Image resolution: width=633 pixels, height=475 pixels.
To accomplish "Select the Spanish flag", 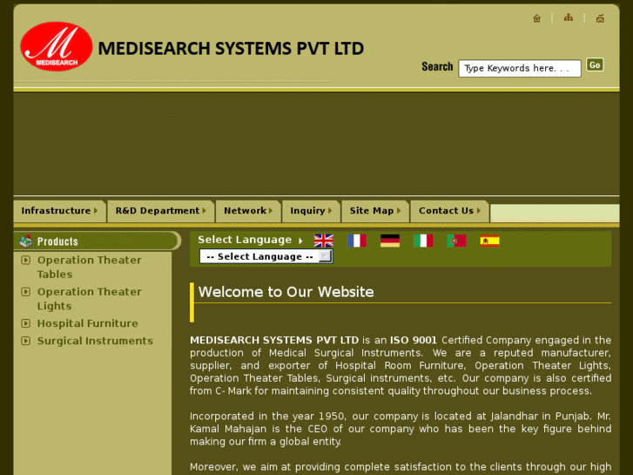I will (x=489, y=241).
